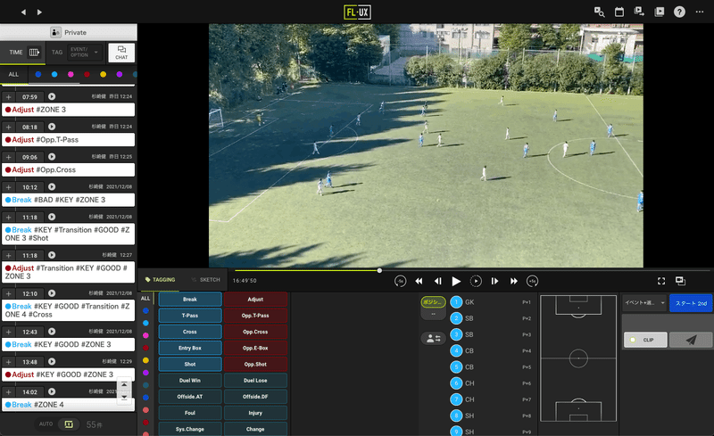Viewport: 714px width, 436px height.
Task: Play the 13:48 tag entry
Action: [52, 361]
